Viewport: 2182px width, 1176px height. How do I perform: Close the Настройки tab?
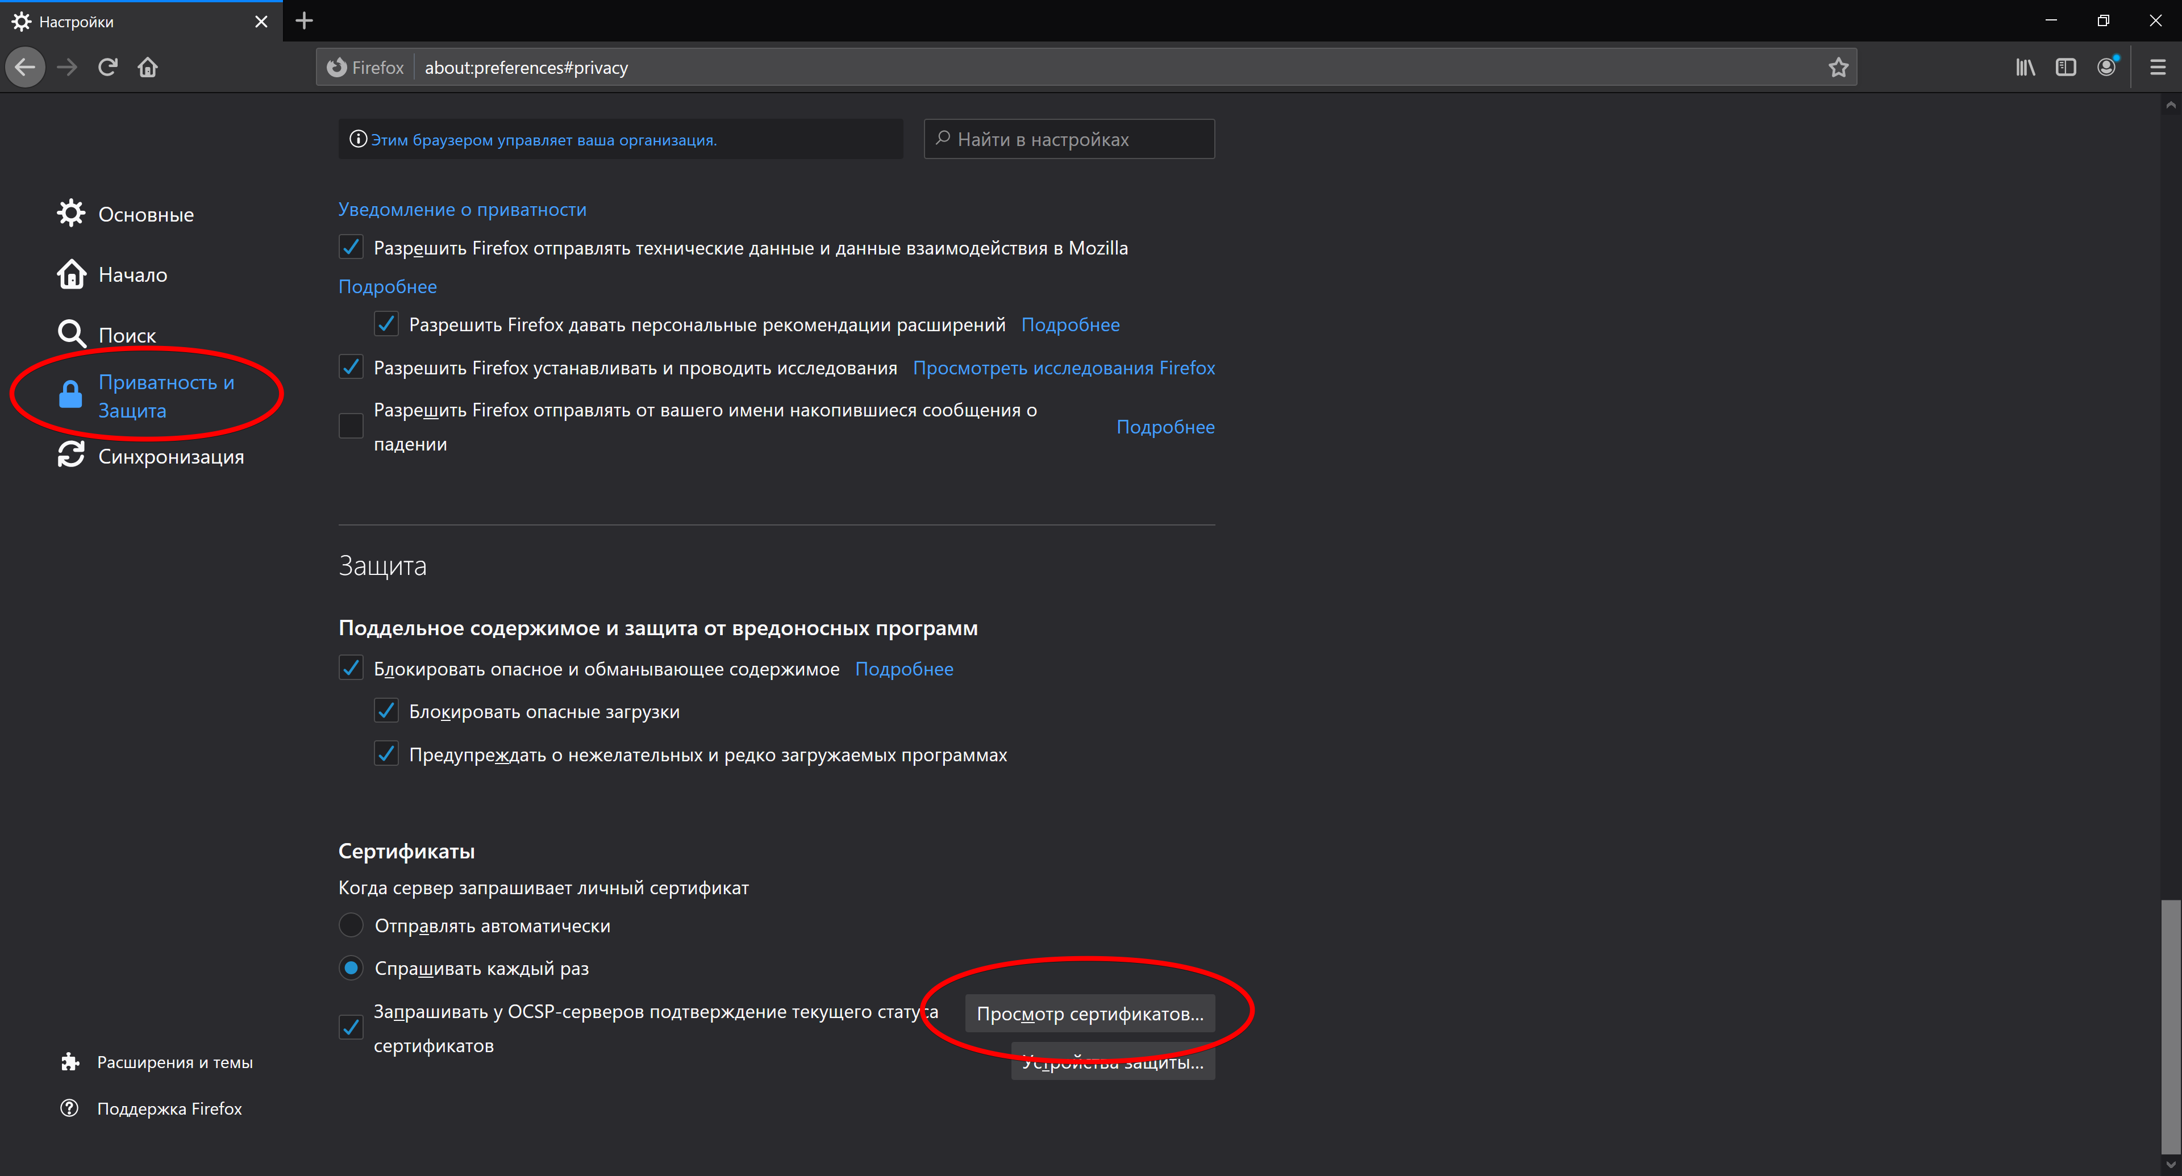click(261, 21)
